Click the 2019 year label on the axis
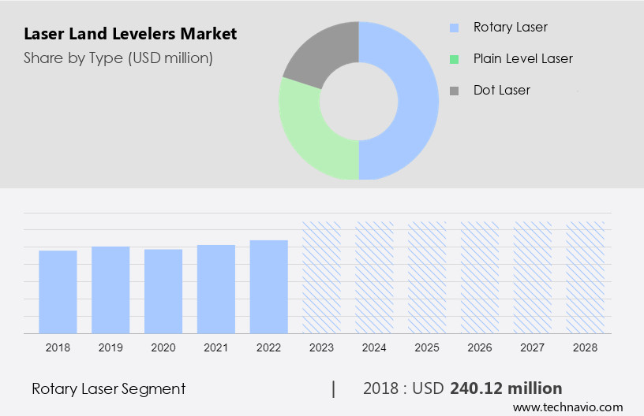Screen dimensions: 644x416 coord(110,347)
